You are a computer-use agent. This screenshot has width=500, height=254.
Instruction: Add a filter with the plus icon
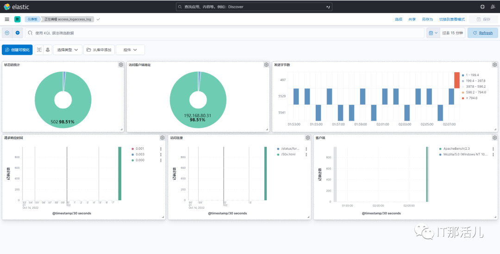[x=18, y=33]
